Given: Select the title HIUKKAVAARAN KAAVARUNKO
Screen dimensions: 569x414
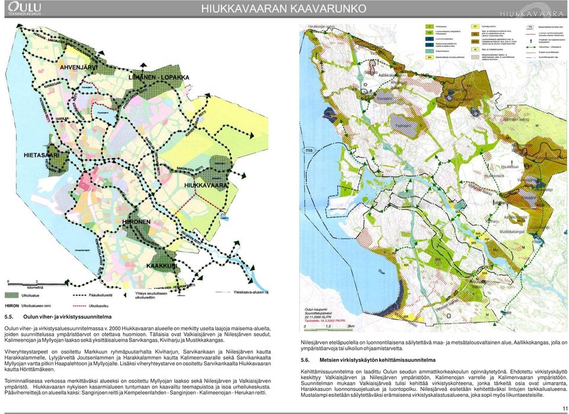Looking at the screenshot, I should [x=284, y=9].
